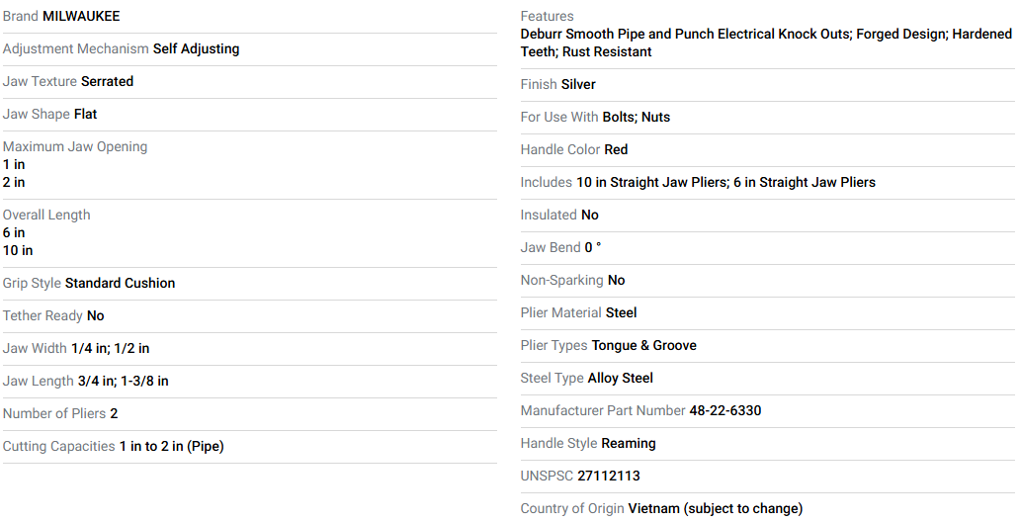Click the Features description text
This screenshot has height=522, width=1021.
point(766,43)
